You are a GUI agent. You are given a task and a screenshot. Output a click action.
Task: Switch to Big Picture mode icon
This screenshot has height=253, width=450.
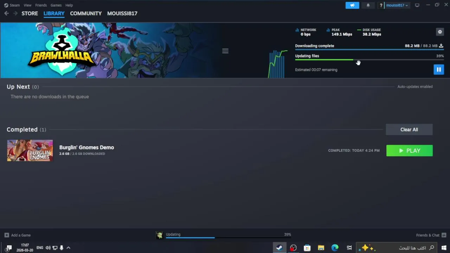[417, 5]
